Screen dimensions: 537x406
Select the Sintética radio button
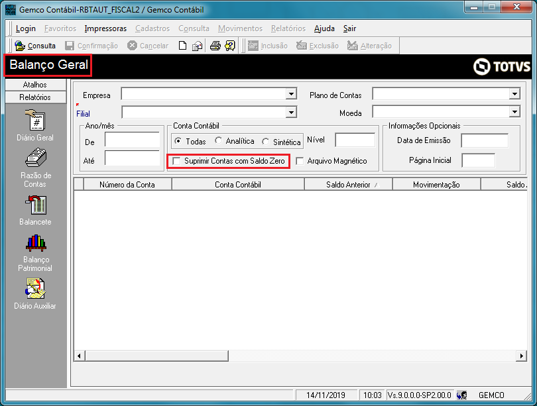tap(265, 142)
